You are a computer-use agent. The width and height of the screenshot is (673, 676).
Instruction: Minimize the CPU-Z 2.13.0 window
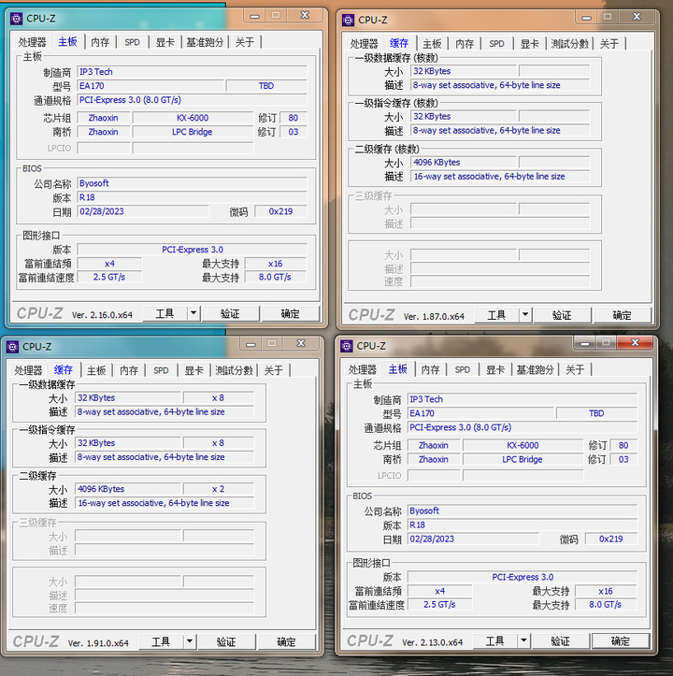tap(585, 343)
